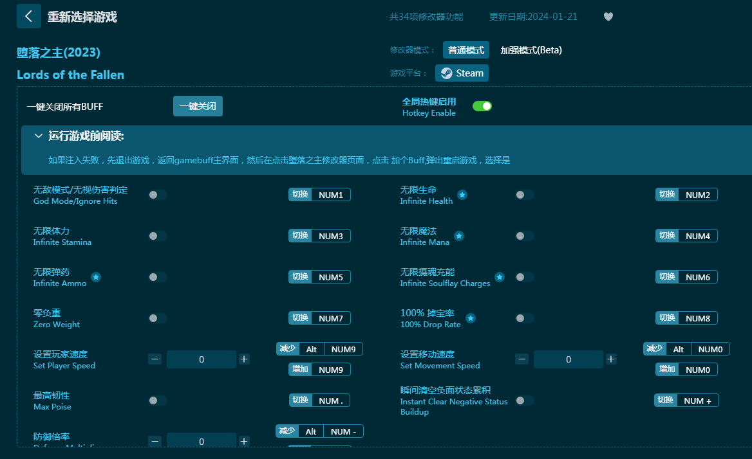Click NUM4 hotkey for Infinite Mana
This screenshot has width=752, height=459.
(686, 236)
